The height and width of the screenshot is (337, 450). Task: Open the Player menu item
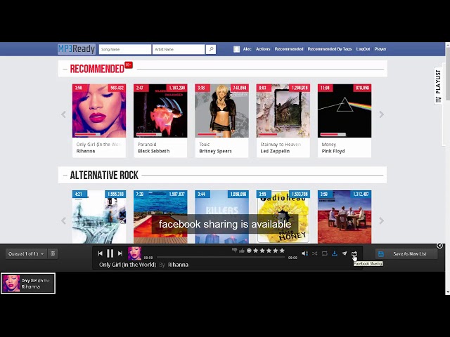pos(380,49)
